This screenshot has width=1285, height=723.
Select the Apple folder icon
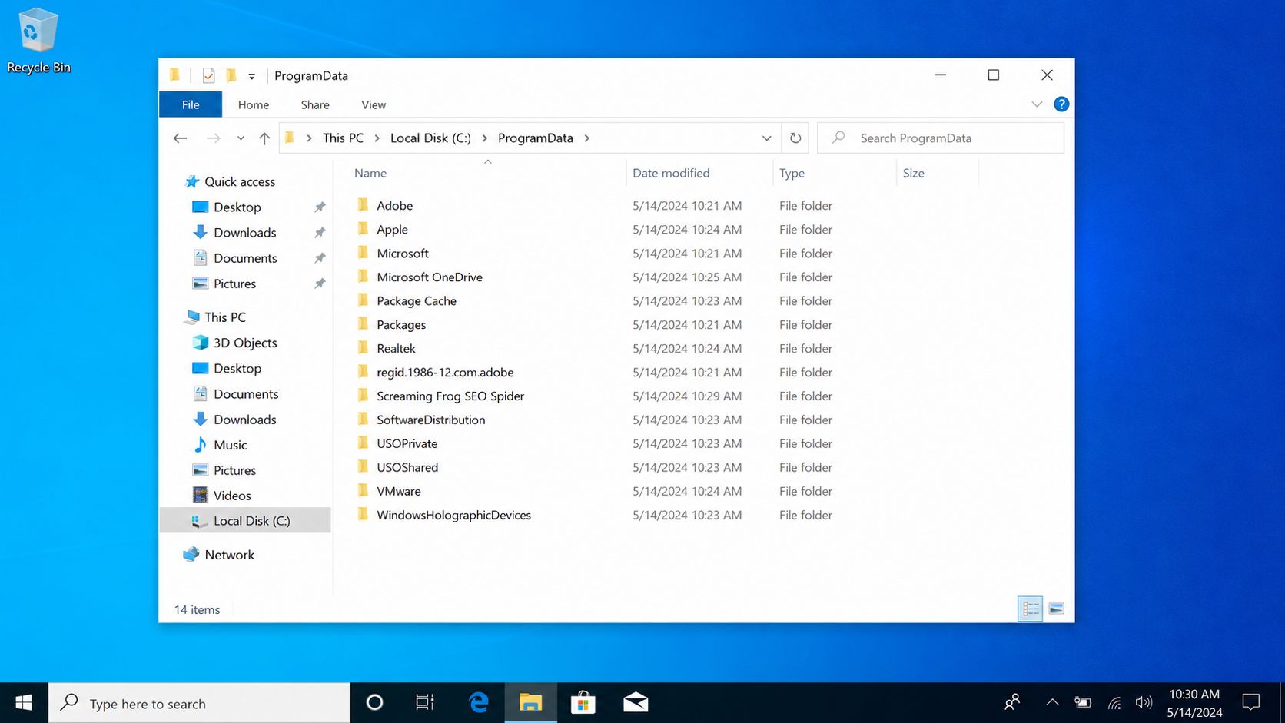click(x=363, y=229)
